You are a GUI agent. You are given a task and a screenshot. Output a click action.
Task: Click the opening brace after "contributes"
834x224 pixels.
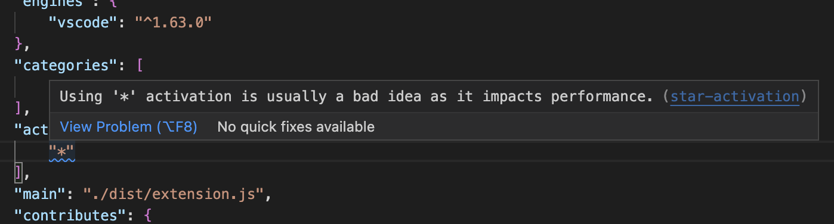pos(149,215)
